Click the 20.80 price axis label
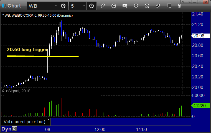The image size is (211, 133). 197,45
